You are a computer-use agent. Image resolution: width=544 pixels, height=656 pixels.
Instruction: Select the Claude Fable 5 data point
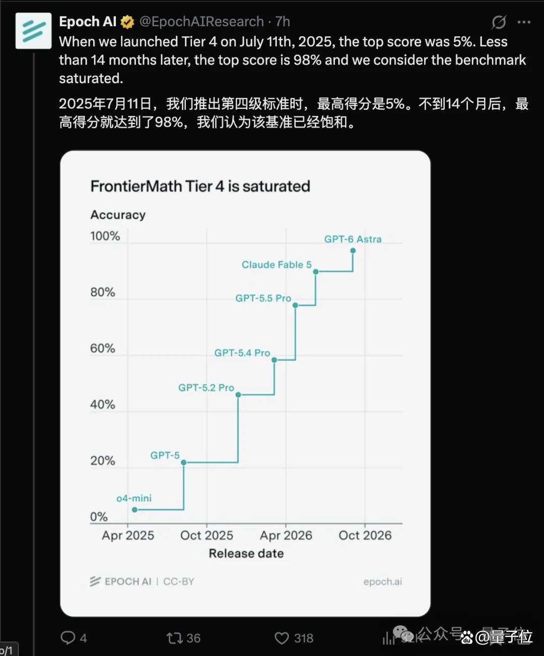tap(316, 272)
